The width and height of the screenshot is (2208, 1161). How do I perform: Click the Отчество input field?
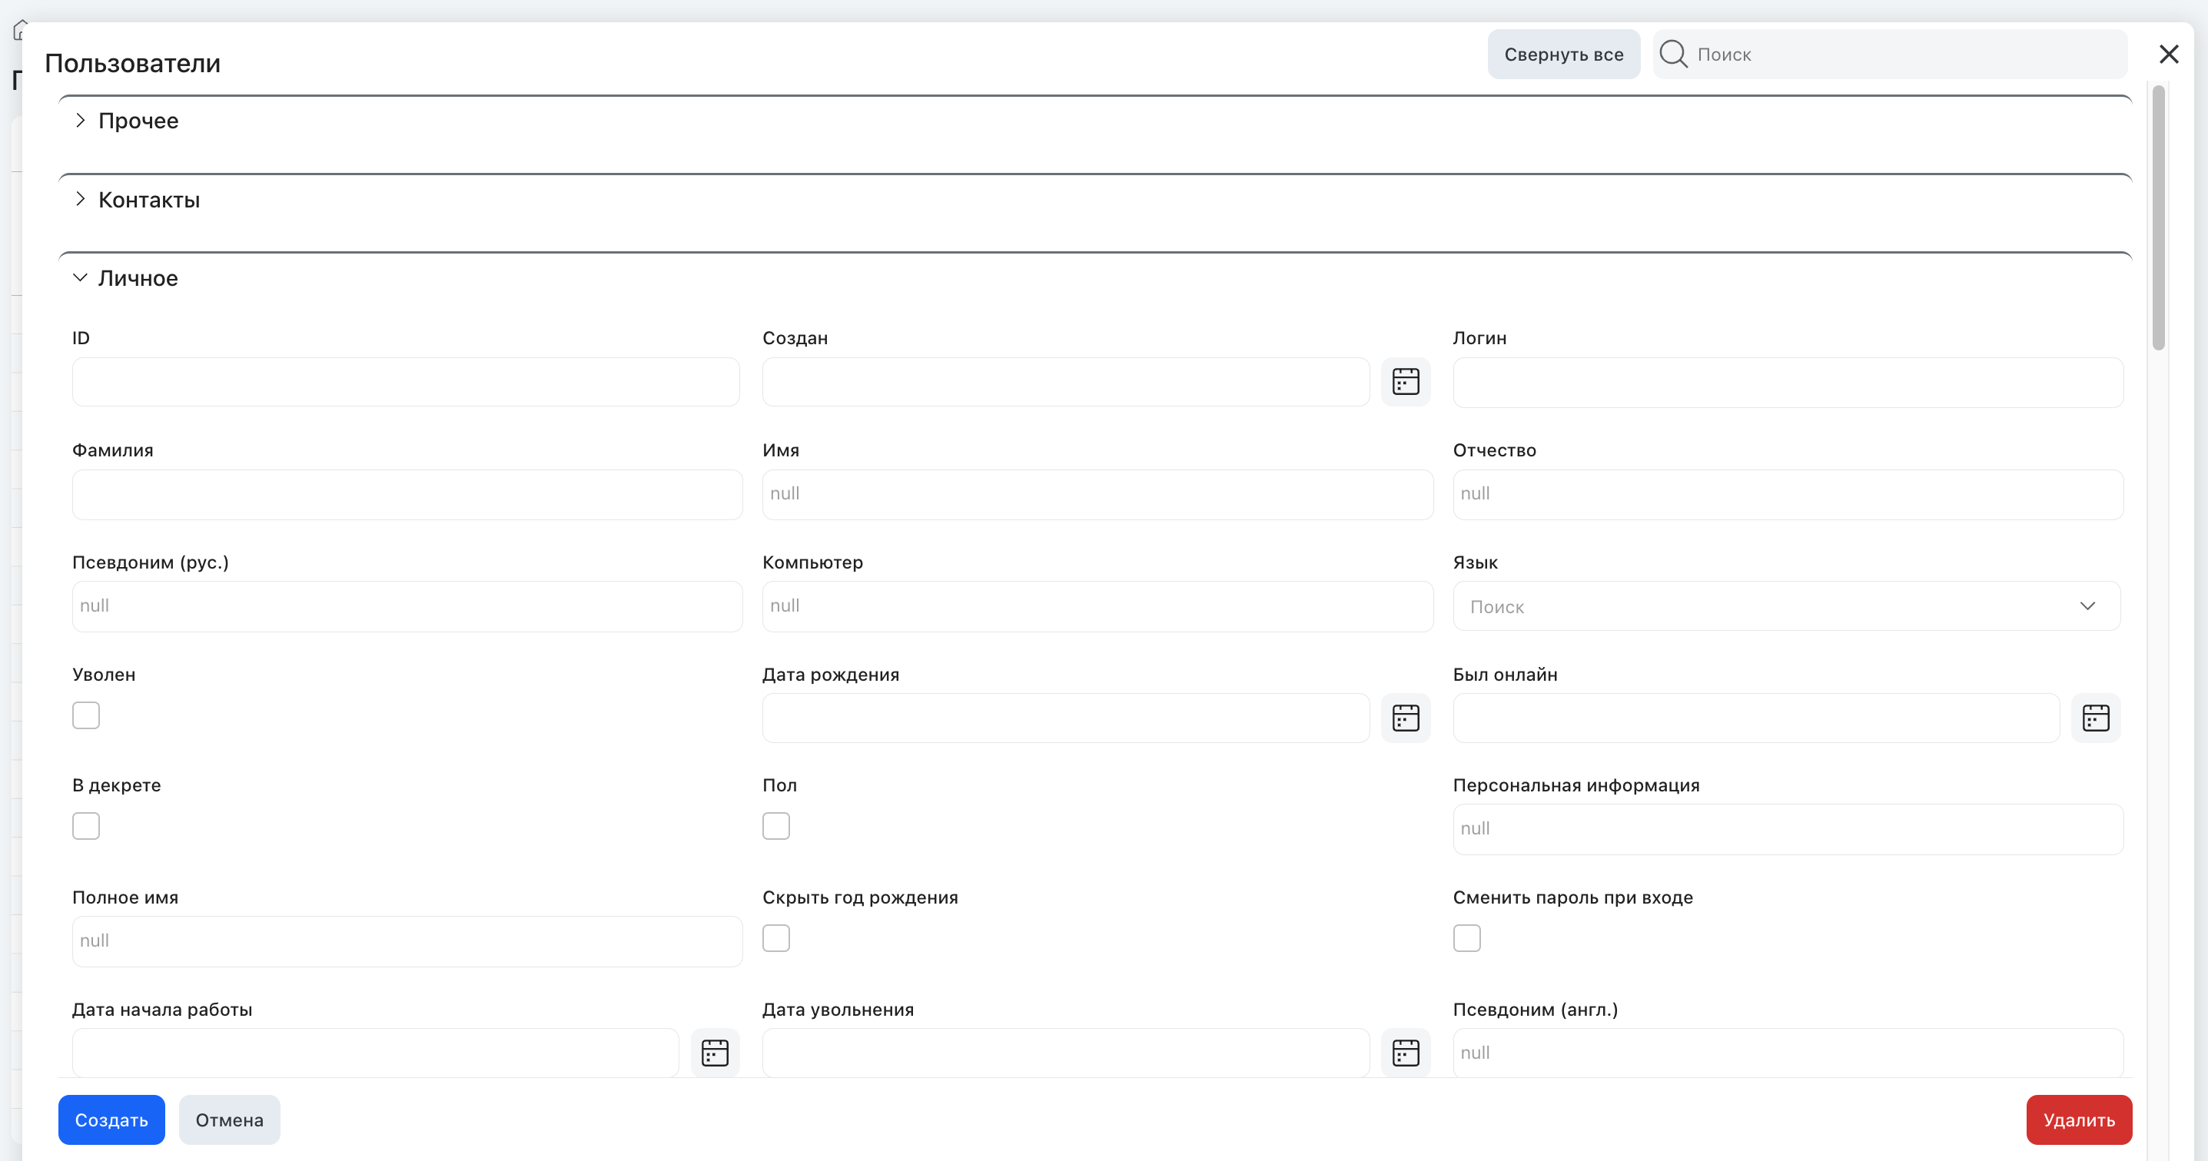pos(1788,494)
